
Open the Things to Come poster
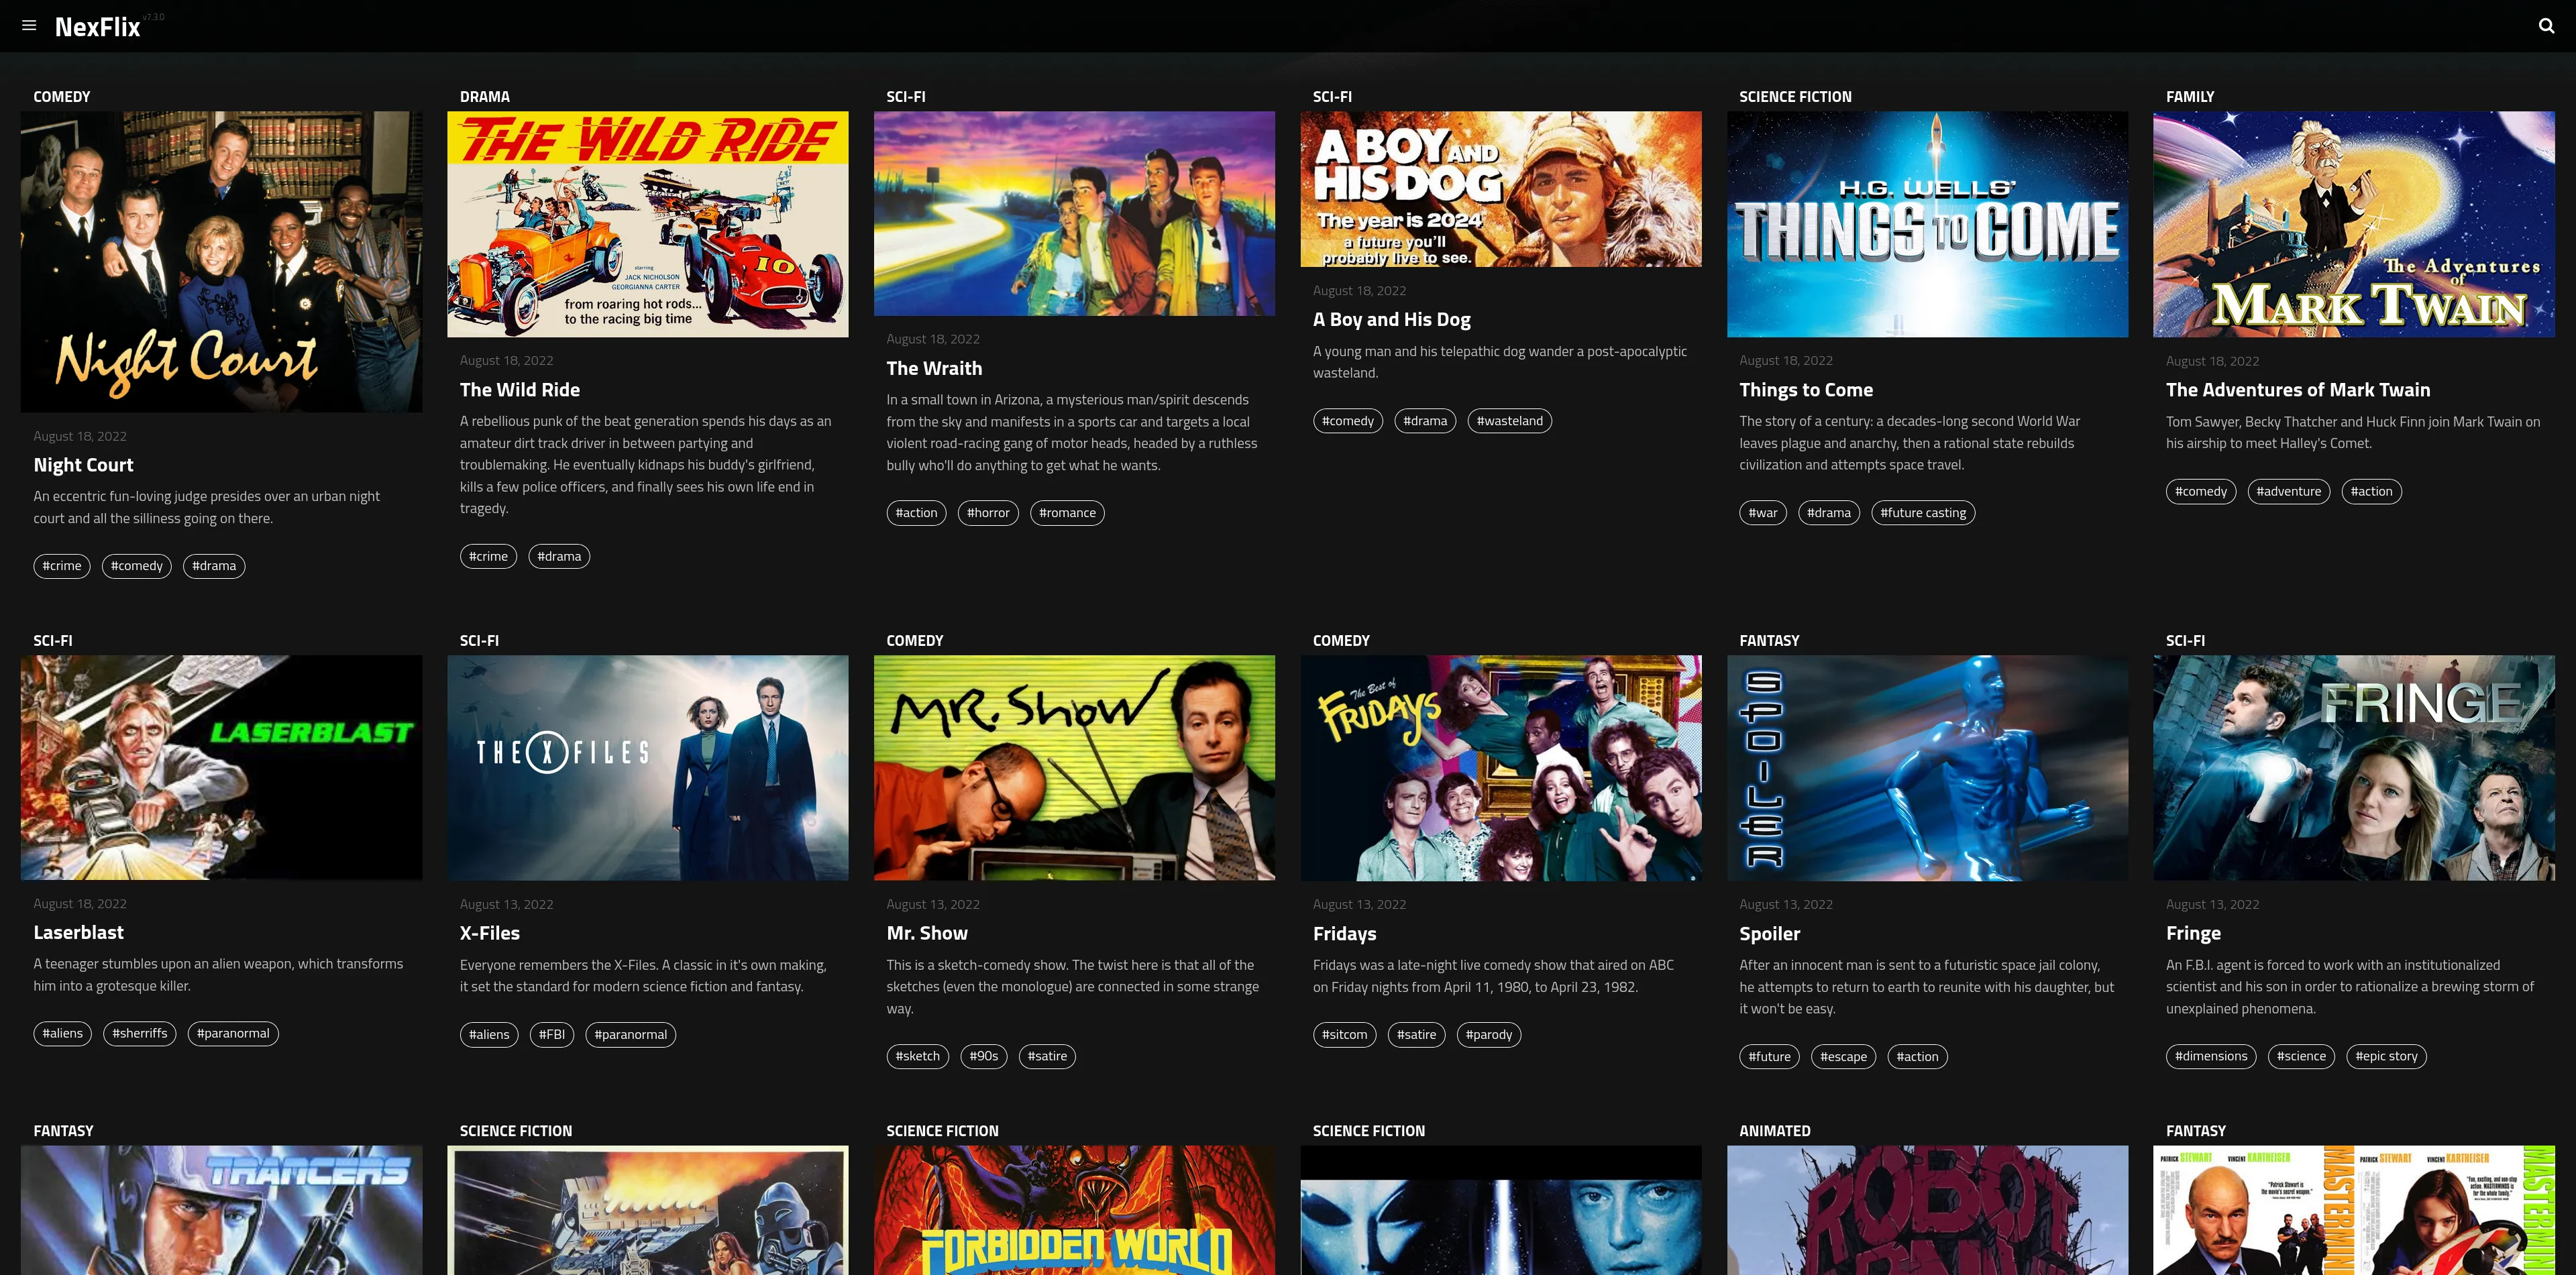tap(1927, 224)
